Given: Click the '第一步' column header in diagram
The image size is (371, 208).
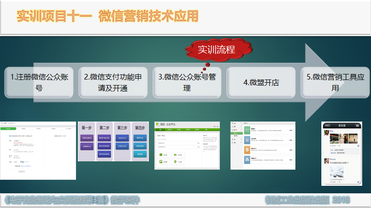Looking at the screenshot, I should [x=87, y=128].
